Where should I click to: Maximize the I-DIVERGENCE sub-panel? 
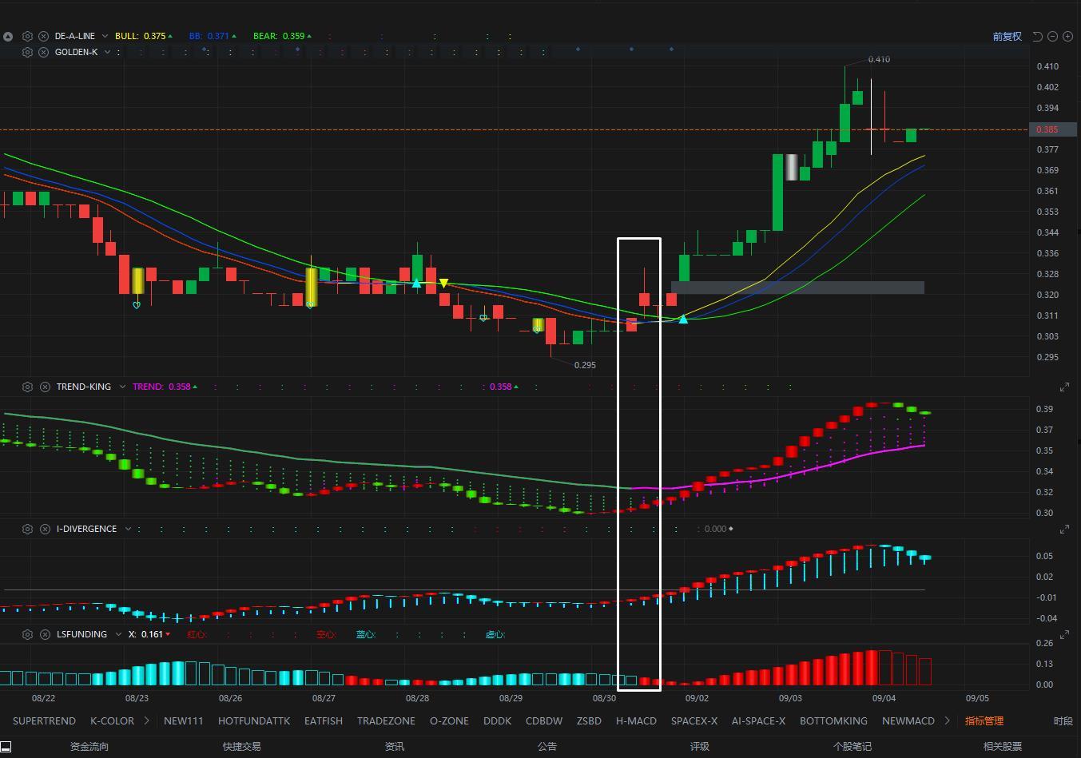click(1064, 530)
